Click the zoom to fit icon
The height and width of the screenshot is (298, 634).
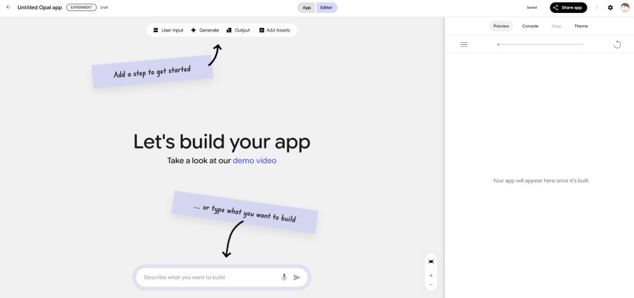(431, 262)
